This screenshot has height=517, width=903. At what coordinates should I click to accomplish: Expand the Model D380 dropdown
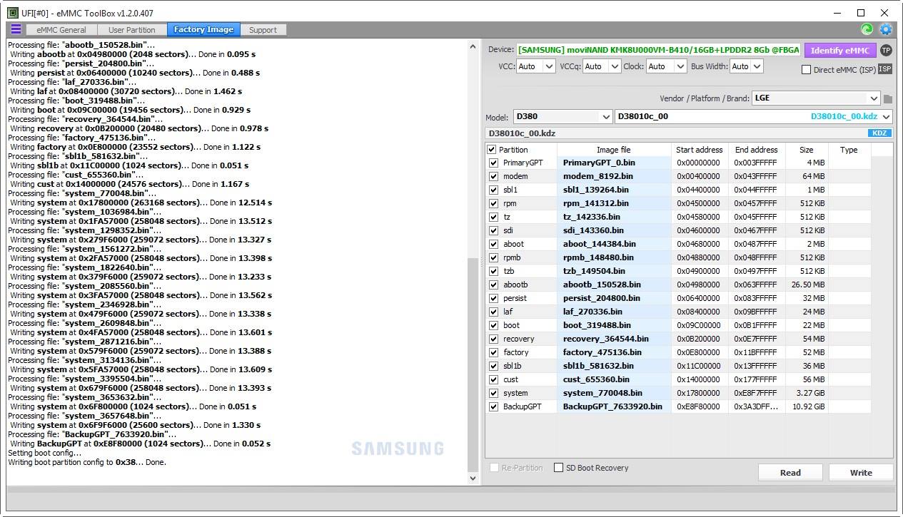(563, 116)
